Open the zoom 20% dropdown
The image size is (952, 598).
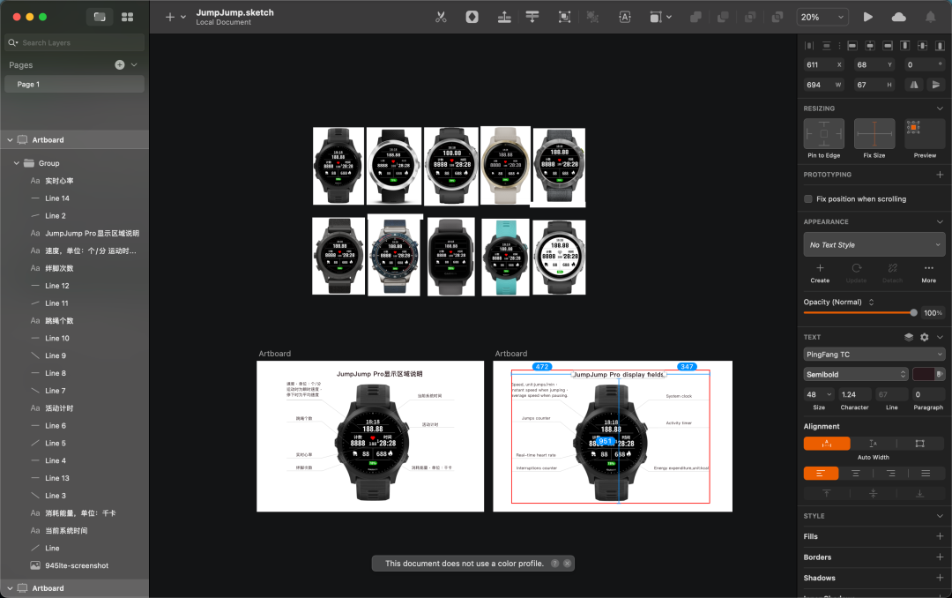pos(822,17)
